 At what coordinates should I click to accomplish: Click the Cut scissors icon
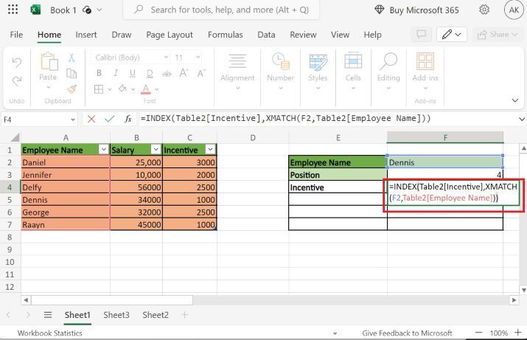pyautogui.click(x=71, y=58)
